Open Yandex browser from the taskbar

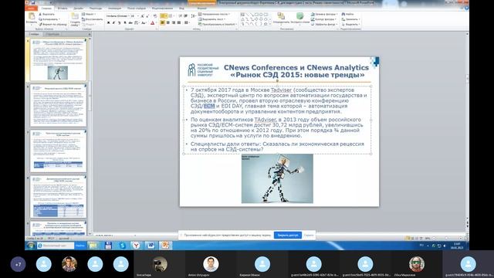coord(136,246)
